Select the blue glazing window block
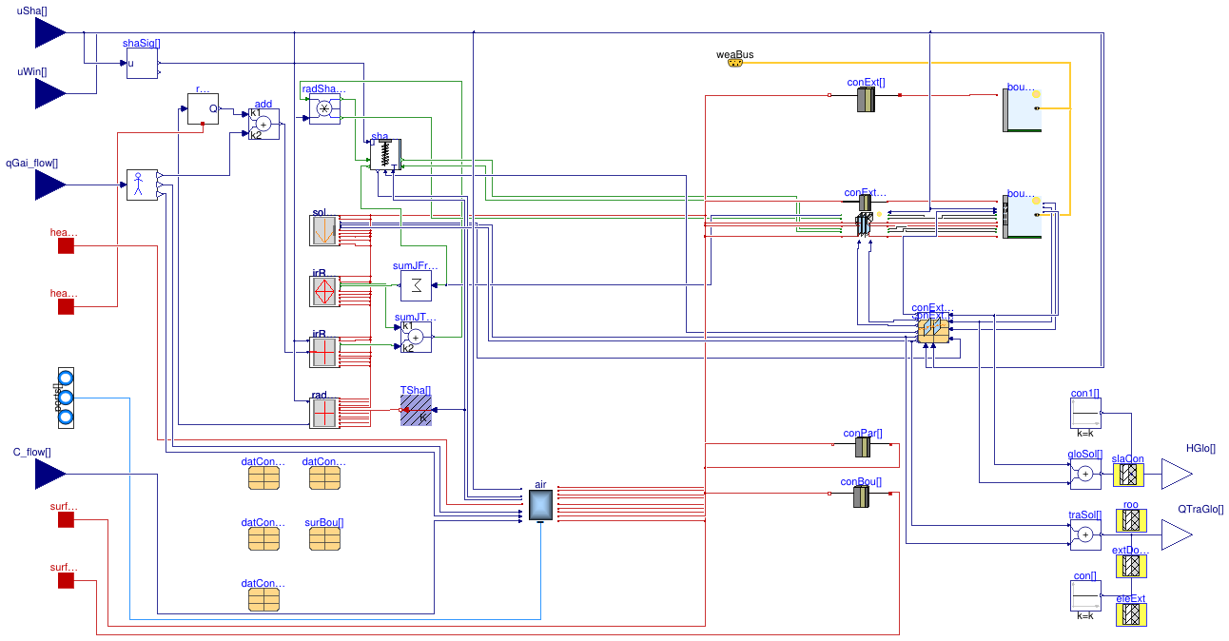This screenshot has width=1229, height=641. [x=865, y=225]
